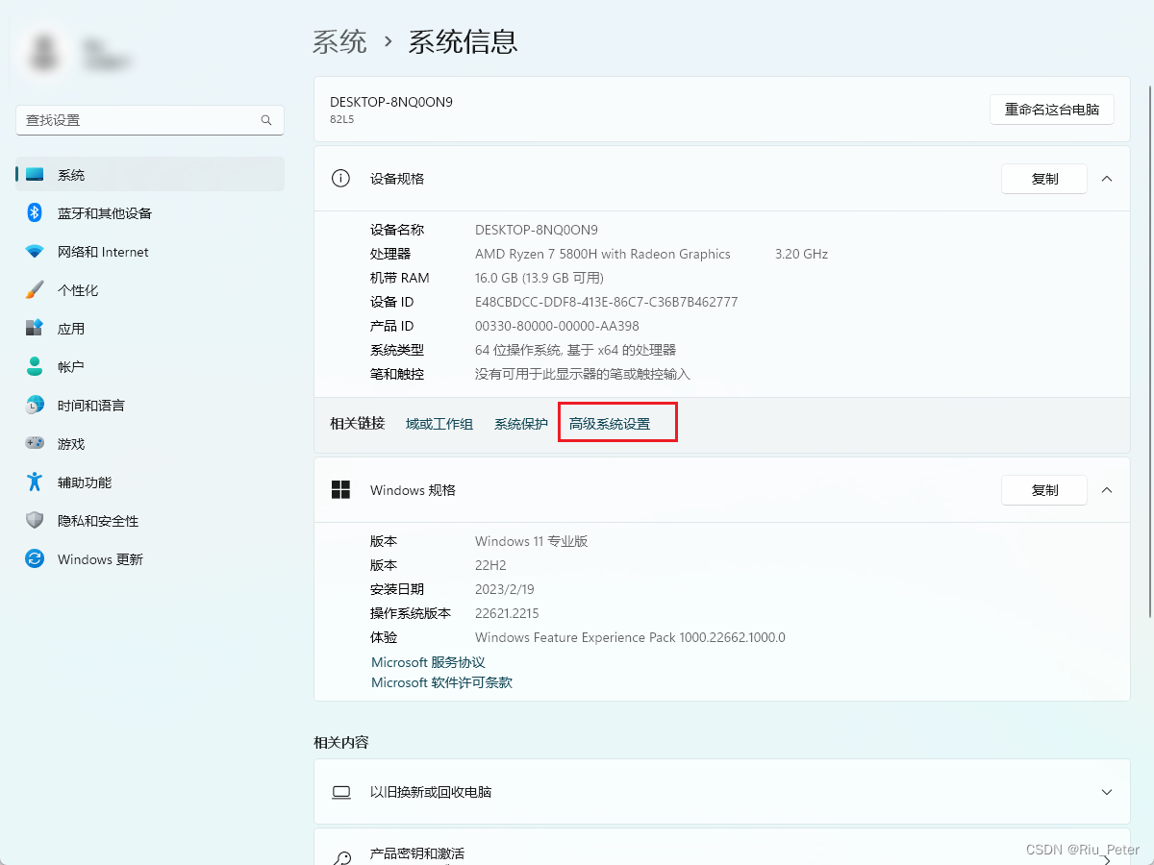
Task: Select Windows Feature Experience Pack text
Action: tap(630, 637)
